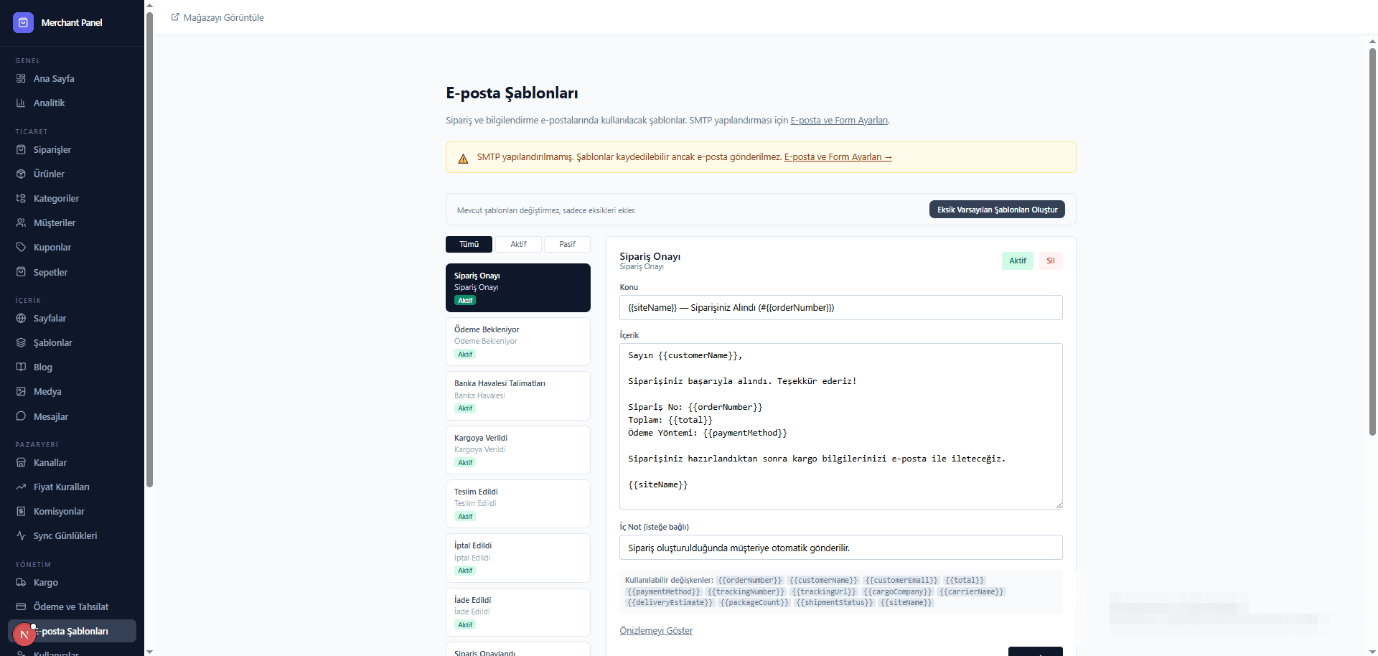Click the {{total}} variable chip
The image size is (1378, 656).
965,581
